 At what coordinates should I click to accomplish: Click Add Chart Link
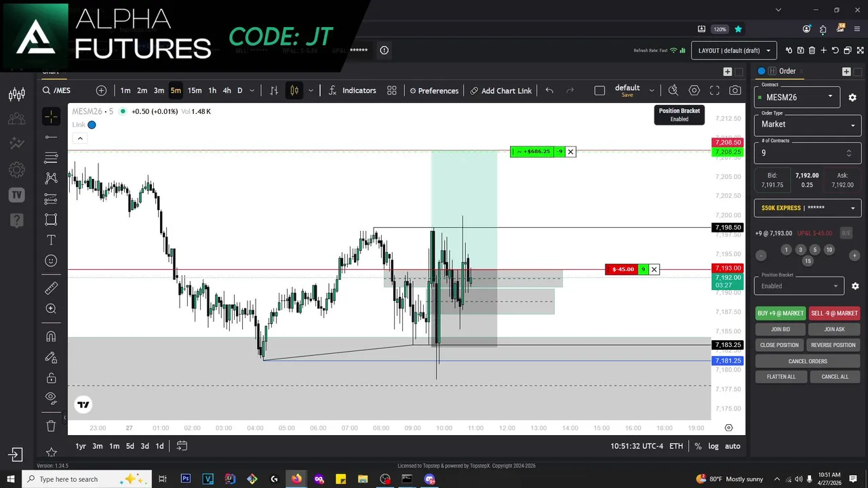(x=501, y=91)
